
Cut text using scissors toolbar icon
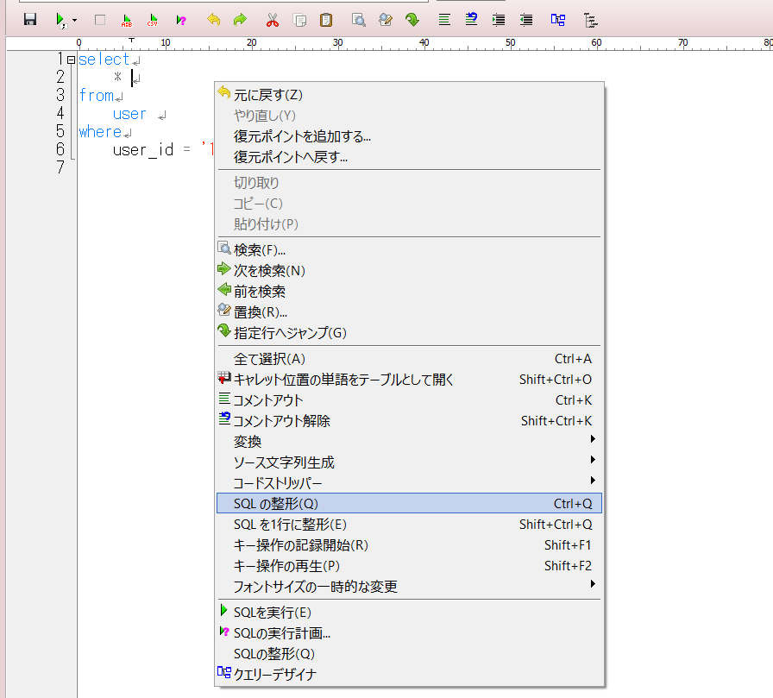[272, 19]
